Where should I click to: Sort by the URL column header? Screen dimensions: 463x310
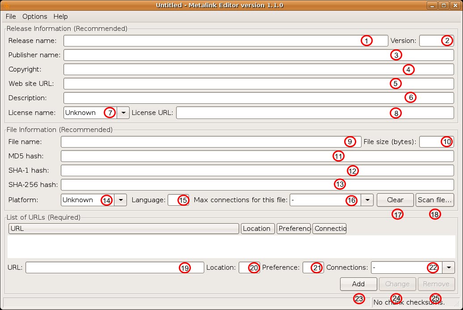point(124,229)
